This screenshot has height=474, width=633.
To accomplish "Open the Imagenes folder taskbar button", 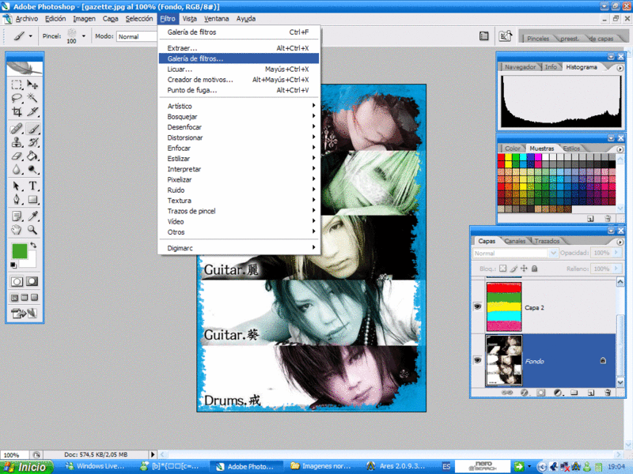I will pos(320,466).
